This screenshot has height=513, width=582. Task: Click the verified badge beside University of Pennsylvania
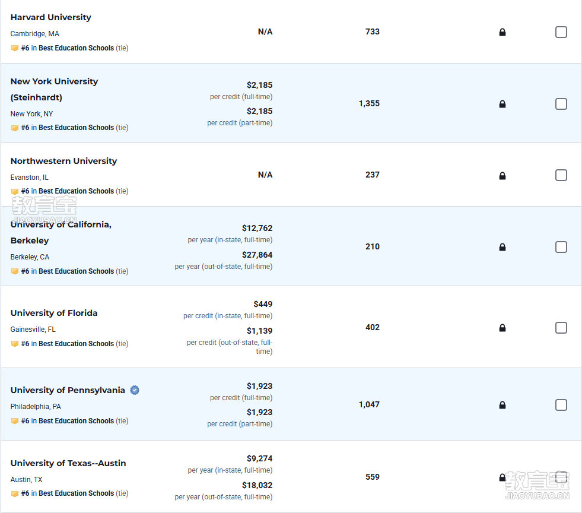(x=135, y=390)
